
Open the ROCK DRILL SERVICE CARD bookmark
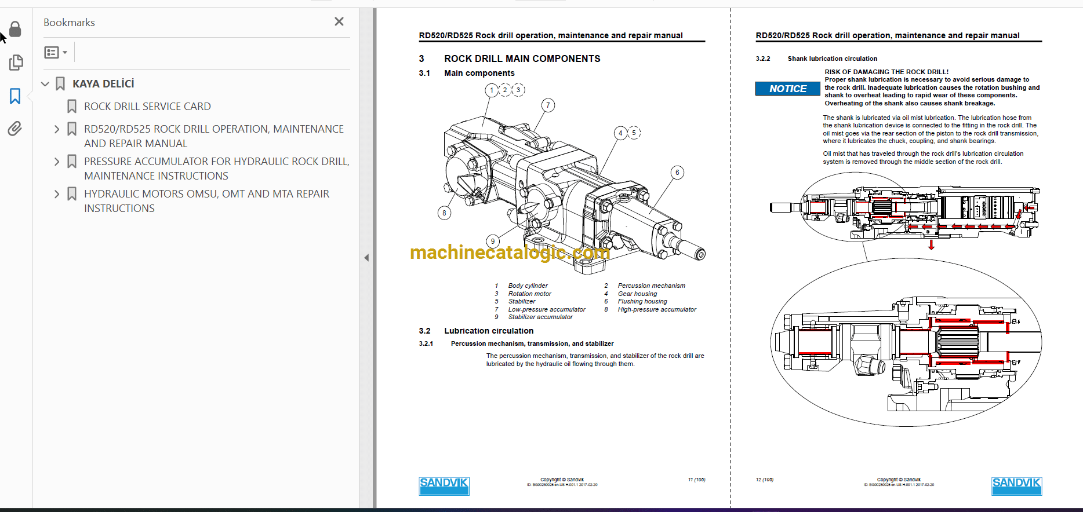147,107
